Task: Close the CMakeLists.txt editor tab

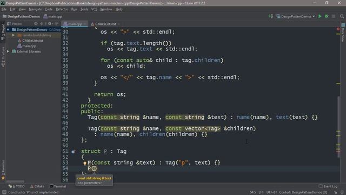Action: (x=119, y=24)
